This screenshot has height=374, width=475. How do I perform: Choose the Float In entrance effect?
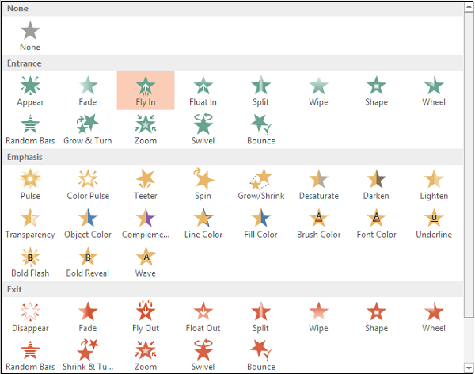tap(203, 90)
